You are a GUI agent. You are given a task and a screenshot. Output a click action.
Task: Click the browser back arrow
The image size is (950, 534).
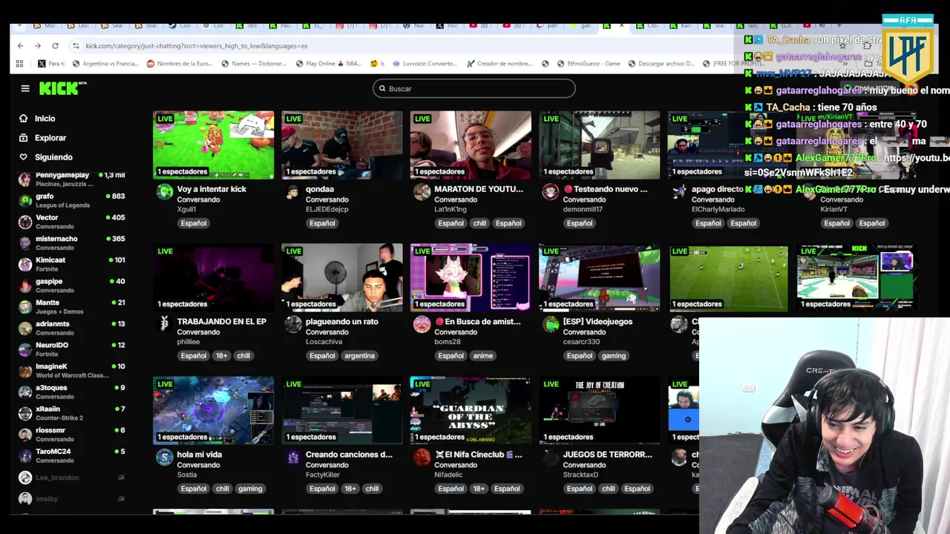[x=20, y=46]
